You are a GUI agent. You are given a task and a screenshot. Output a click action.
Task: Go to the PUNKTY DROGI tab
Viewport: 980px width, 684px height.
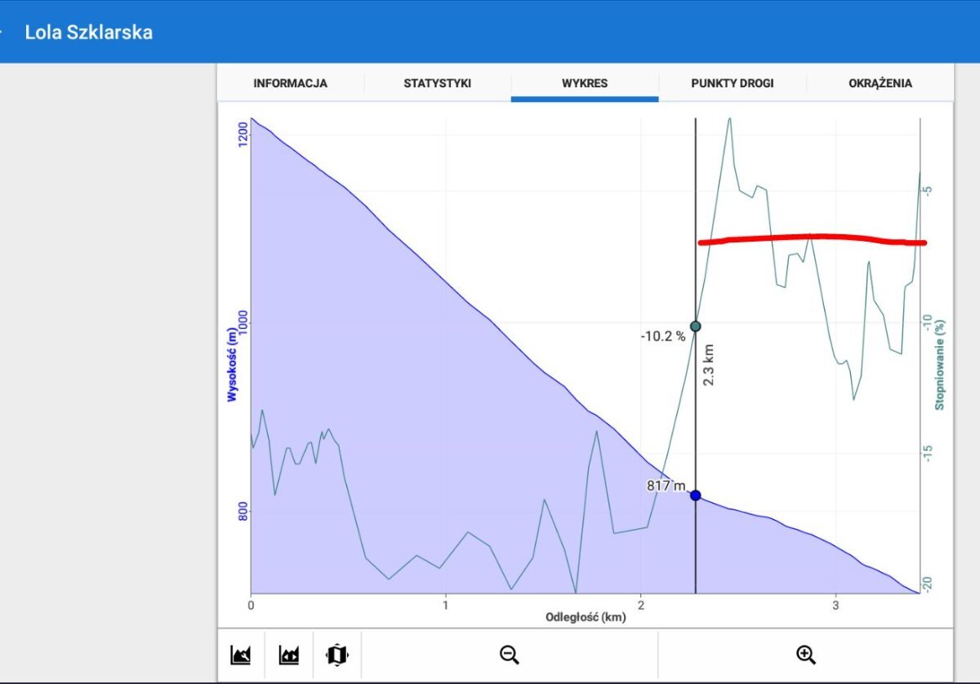[732, 83]
